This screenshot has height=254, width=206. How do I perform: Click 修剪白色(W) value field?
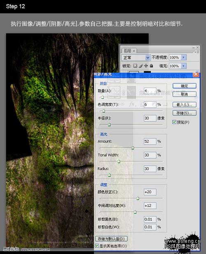pos(150,227)
